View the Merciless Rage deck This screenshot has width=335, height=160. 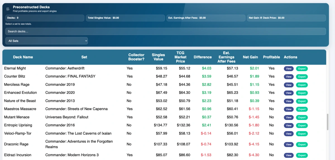click(x=288, y=85)
